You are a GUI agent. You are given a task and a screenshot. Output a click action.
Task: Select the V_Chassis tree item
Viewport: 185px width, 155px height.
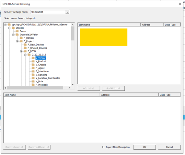pyautogui.click(x=41, y=65)
